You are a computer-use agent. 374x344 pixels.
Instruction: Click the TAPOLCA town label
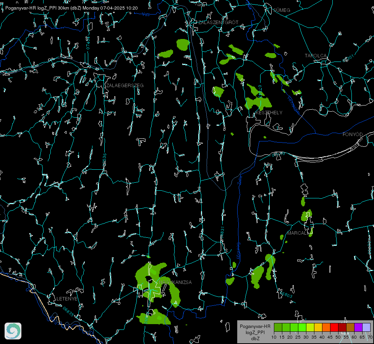tap(316, 56)
